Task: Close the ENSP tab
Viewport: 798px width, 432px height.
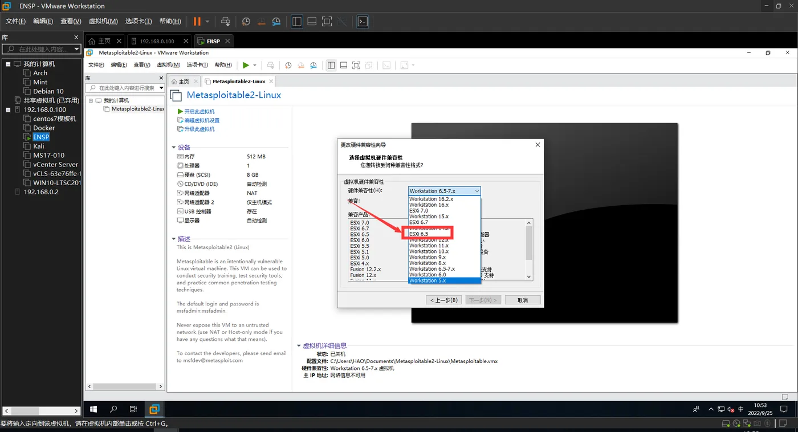Action: [227, 41]
